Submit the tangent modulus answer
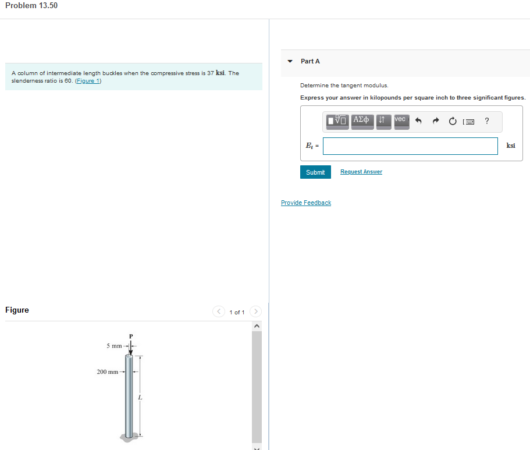 [315, 172]
